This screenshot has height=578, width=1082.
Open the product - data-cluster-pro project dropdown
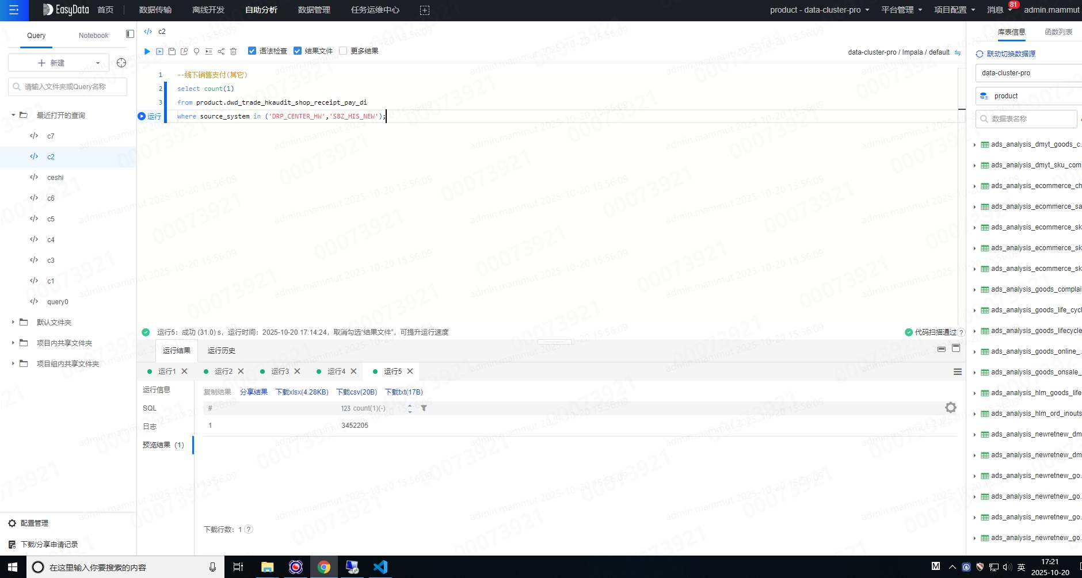click(x=819, y=10)
